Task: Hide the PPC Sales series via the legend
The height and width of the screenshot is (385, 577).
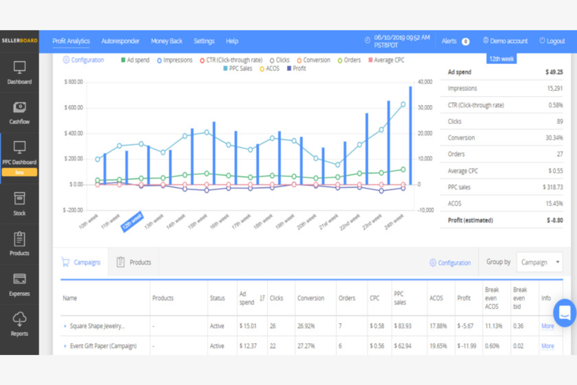Action: (238, 68)
